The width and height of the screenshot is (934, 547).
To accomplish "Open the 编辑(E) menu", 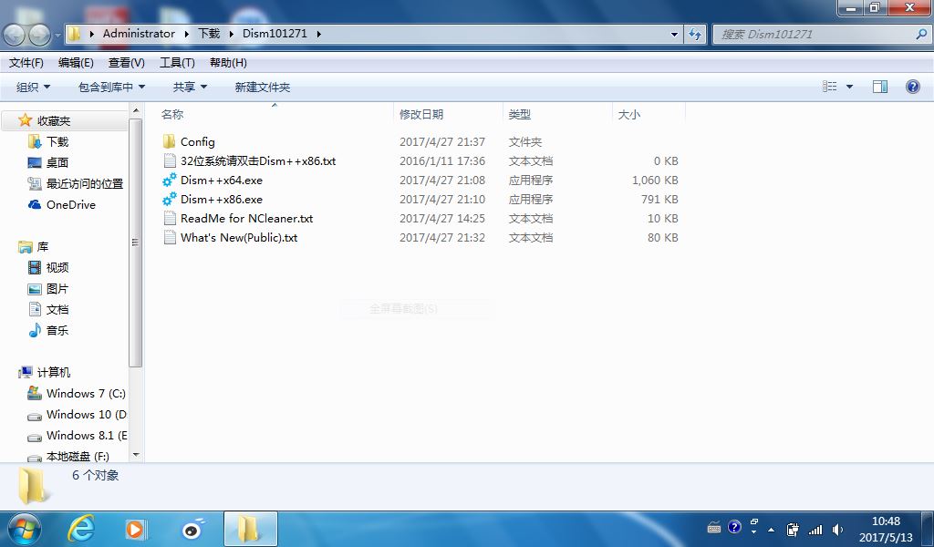I will [x=76, y=63].
